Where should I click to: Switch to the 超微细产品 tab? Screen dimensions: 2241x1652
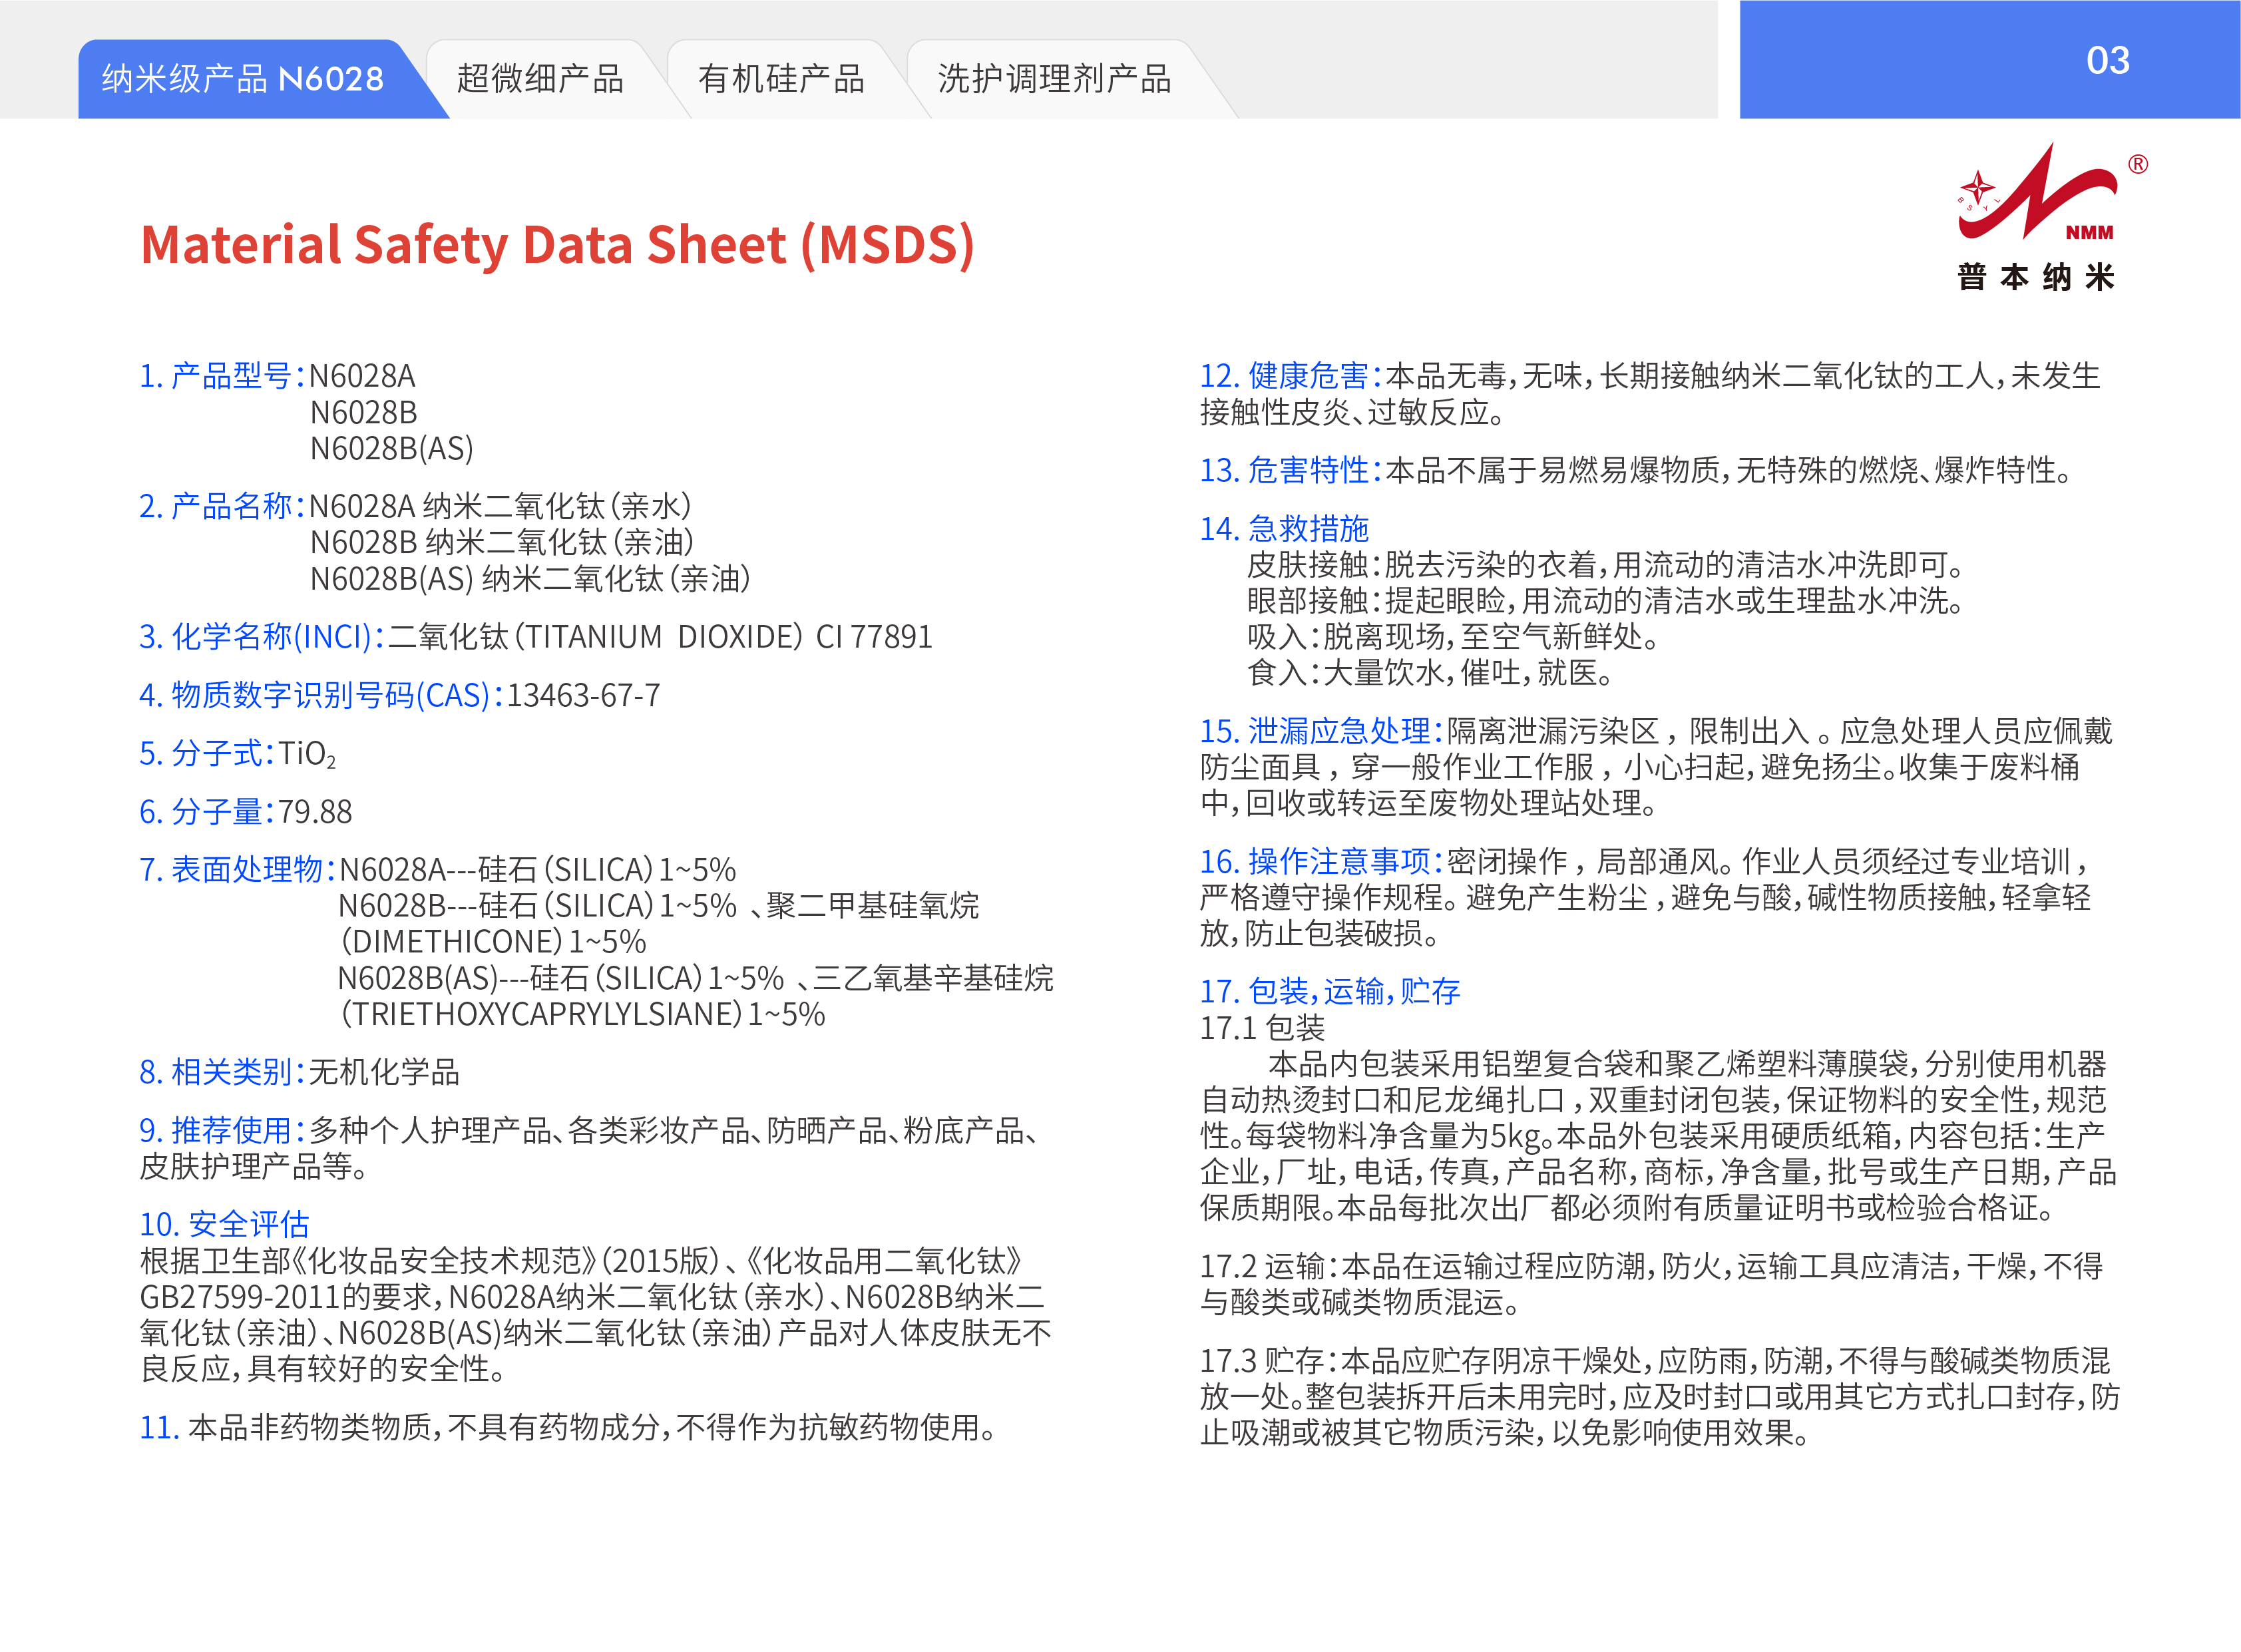pos(540,79)
